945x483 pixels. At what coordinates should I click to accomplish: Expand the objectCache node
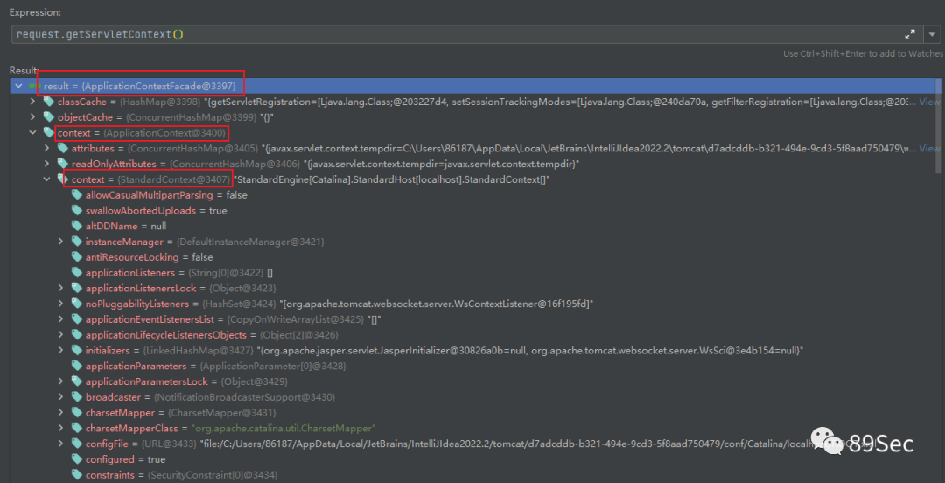32,117
